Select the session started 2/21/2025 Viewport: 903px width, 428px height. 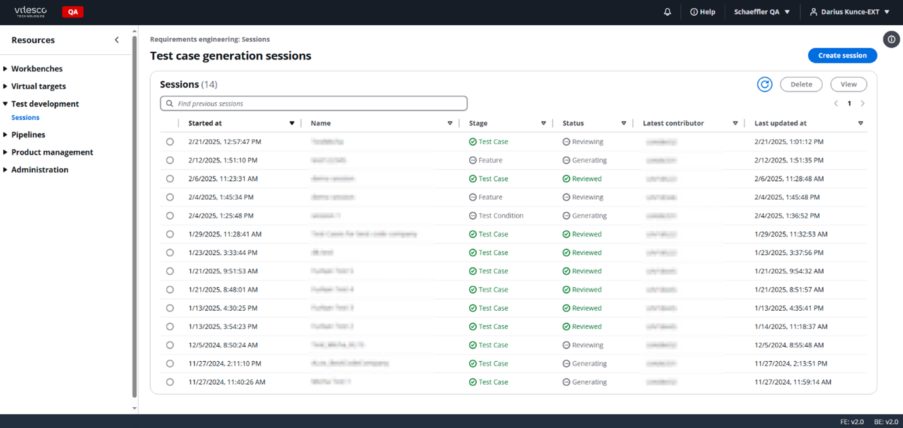(x=170, y=141)
